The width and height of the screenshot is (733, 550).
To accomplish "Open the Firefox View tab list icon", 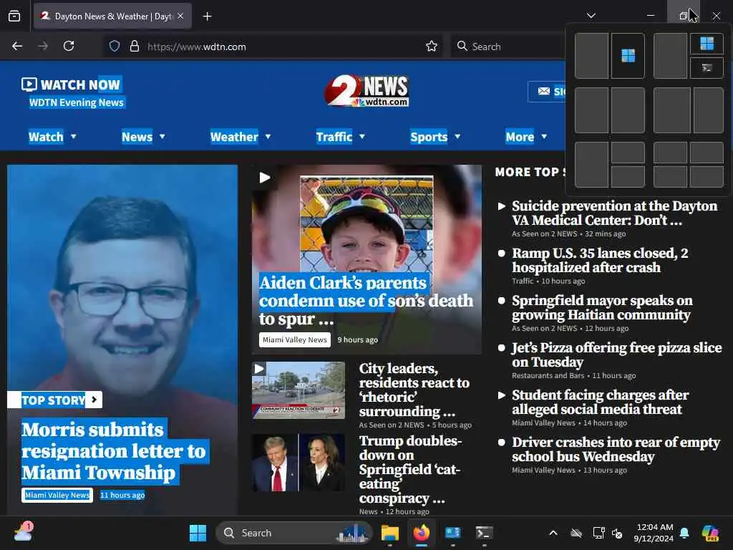I will tap(14, 16).
